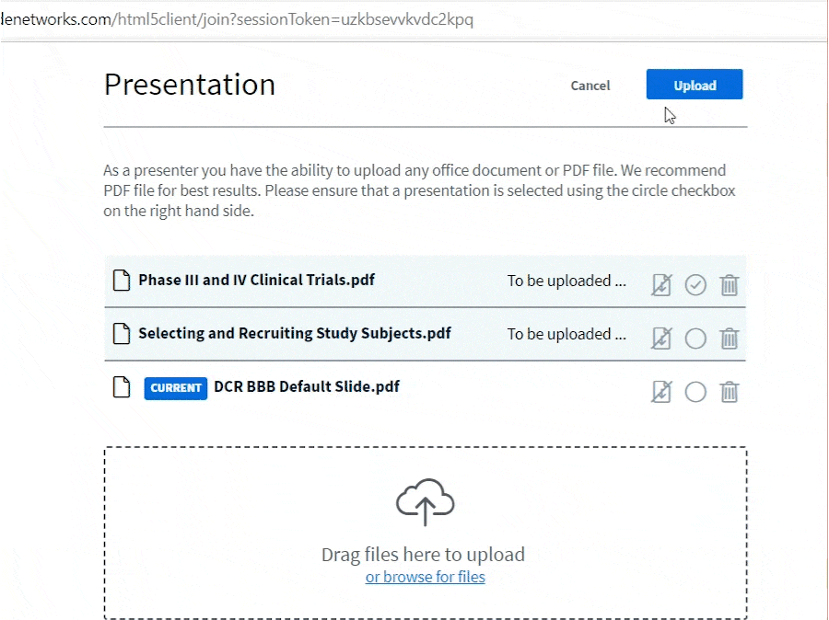Click the 'Drag files here to upload' dropzone text

pyautogui.click(x=423, y=555)
